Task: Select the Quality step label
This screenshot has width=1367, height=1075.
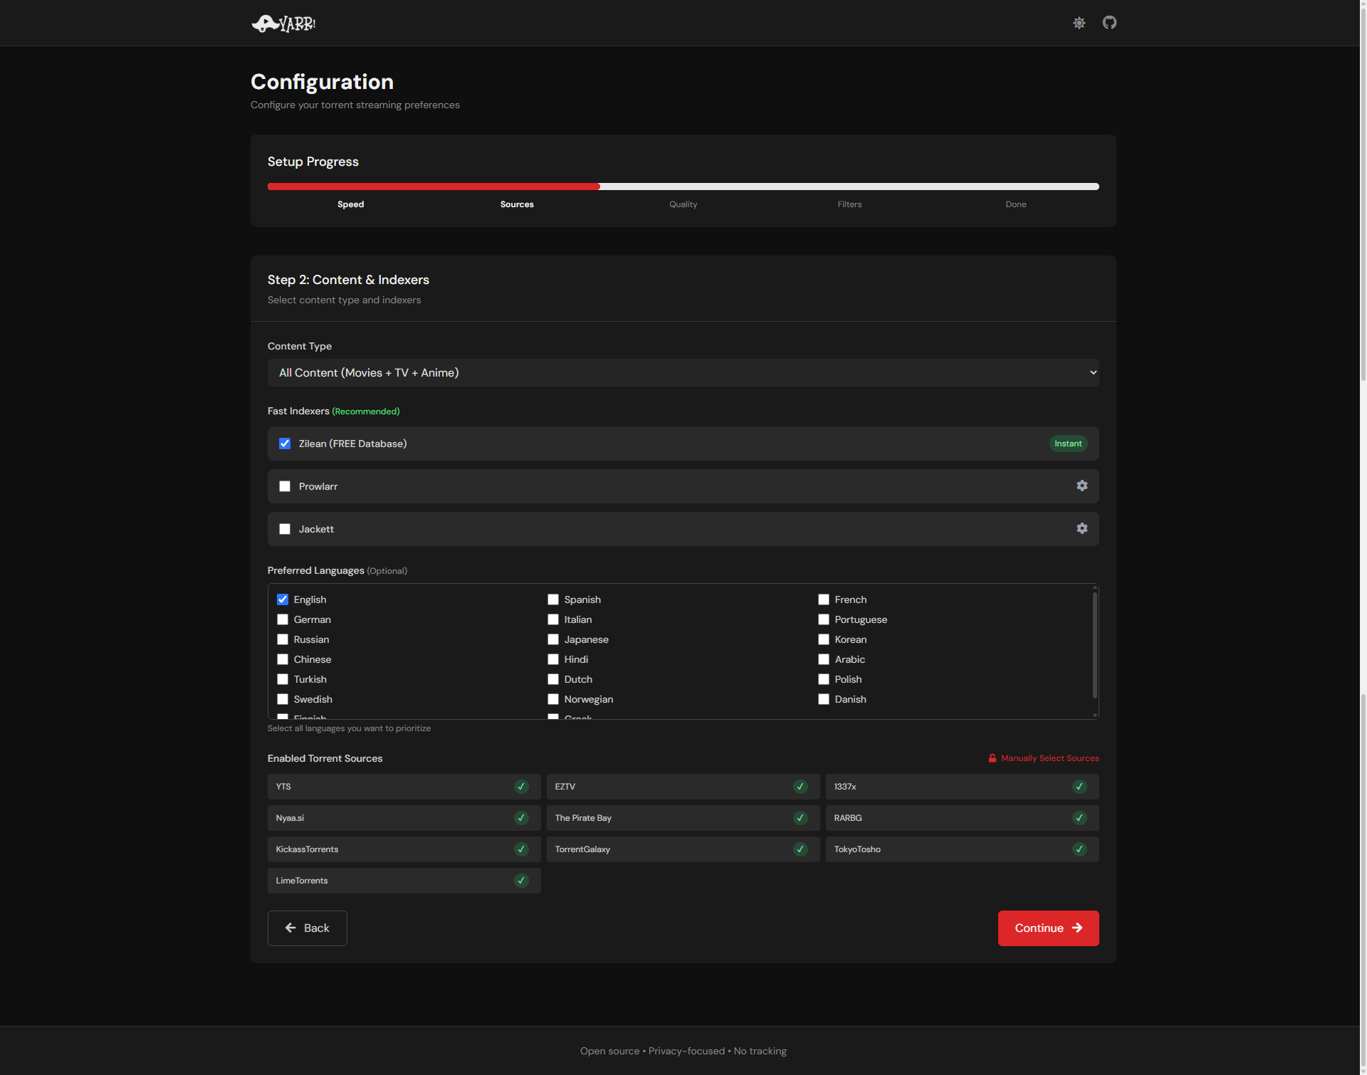Action: pyautogui.click(x=683, y=204)
